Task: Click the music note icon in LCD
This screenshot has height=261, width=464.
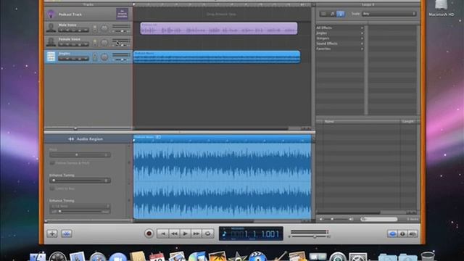Action: pyautogui.click(x=224, y=234)
